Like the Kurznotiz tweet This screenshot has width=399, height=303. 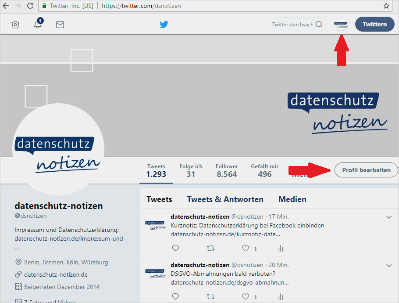(245, 248)
